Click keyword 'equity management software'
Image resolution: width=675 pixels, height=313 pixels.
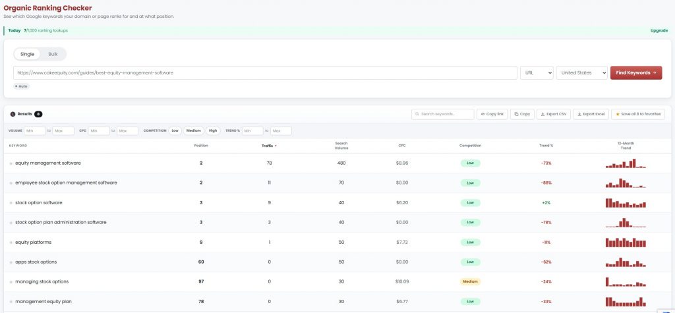click(47, 163)
